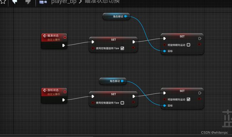Click red boolean input pin of Yaw SET after 瞄准状态
This screenshot has height=137, width=232.
[x=93, y=48]
